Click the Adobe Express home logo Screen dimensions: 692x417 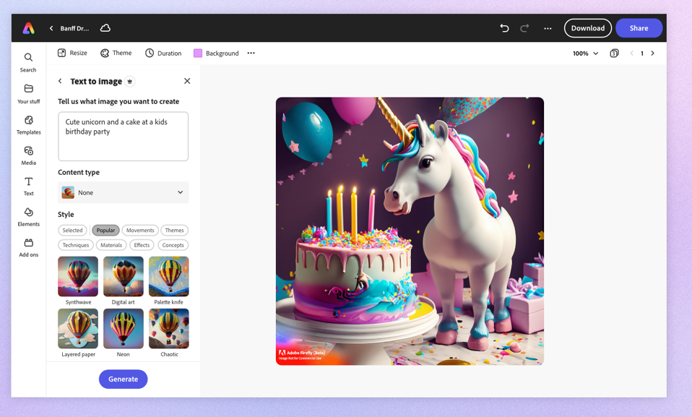pos(29,28)
